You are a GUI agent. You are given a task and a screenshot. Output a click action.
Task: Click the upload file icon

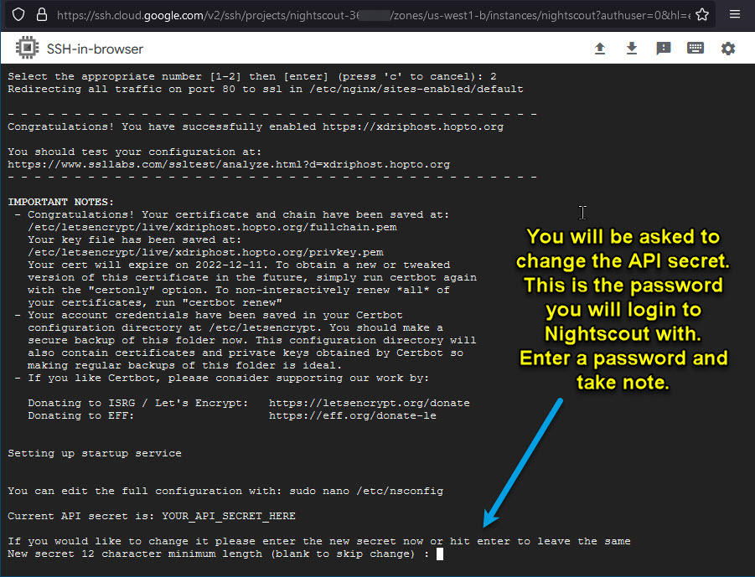[600, 49]
